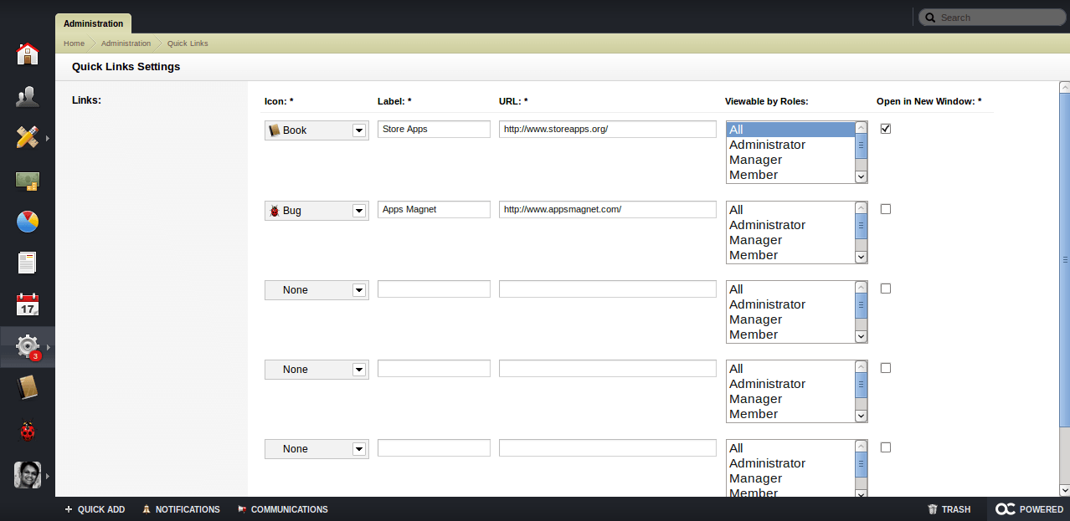This screenshot has height=521, width=1070.
Task: Check Open in New Window for third link row
Action: coord(886,289)
